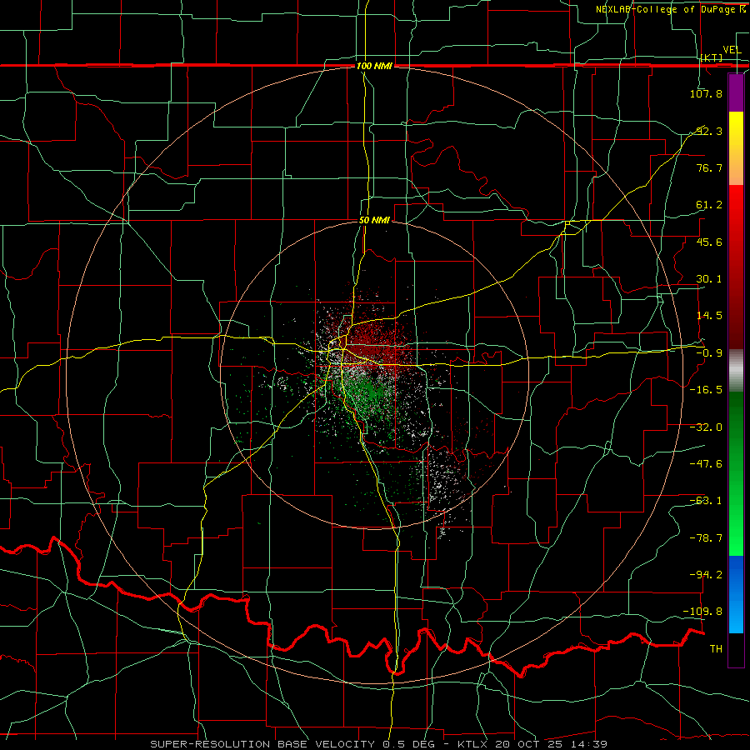Select the 30.1 scale value
The width and height of the screenshot is (750, 750).
coord(709,278)
